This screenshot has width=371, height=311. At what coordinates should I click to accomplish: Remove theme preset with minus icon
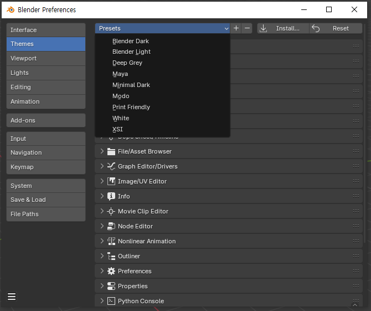click(247, 28)
